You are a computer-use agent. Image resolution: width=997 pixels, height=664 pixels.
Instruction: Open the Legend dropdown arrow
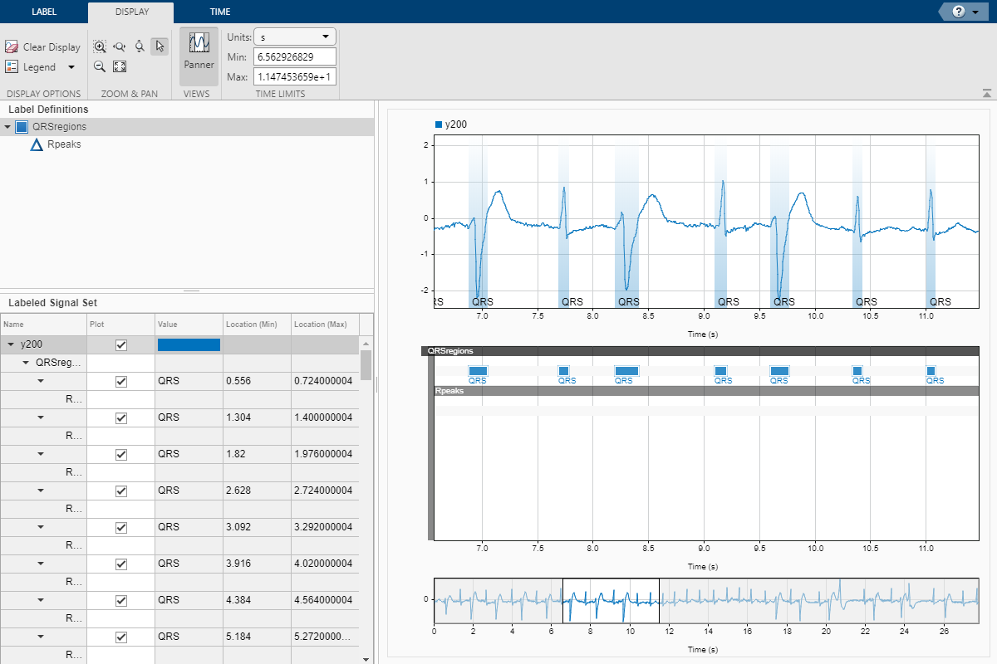click(71, 67)
